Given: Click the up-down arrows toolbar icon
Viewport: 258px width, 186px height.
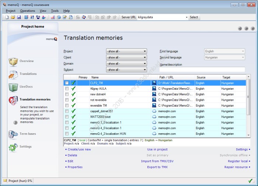Looking at the screenshot, I should [32, 17].
